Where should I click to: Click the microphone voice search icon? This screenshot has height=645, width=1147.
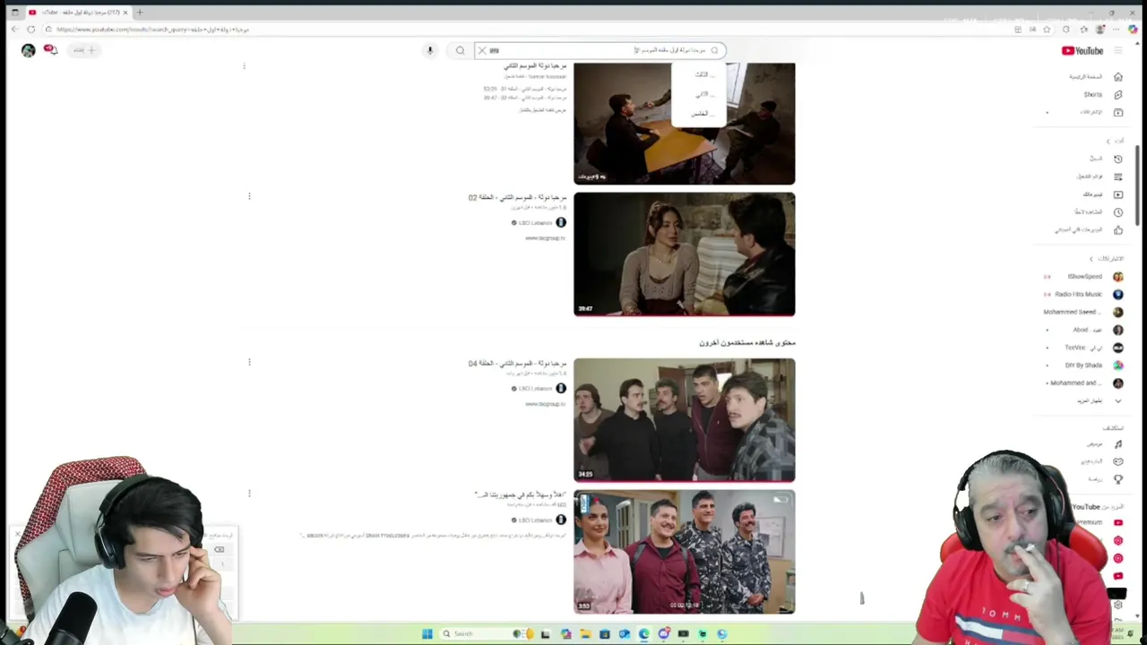(x=430, y=50)
